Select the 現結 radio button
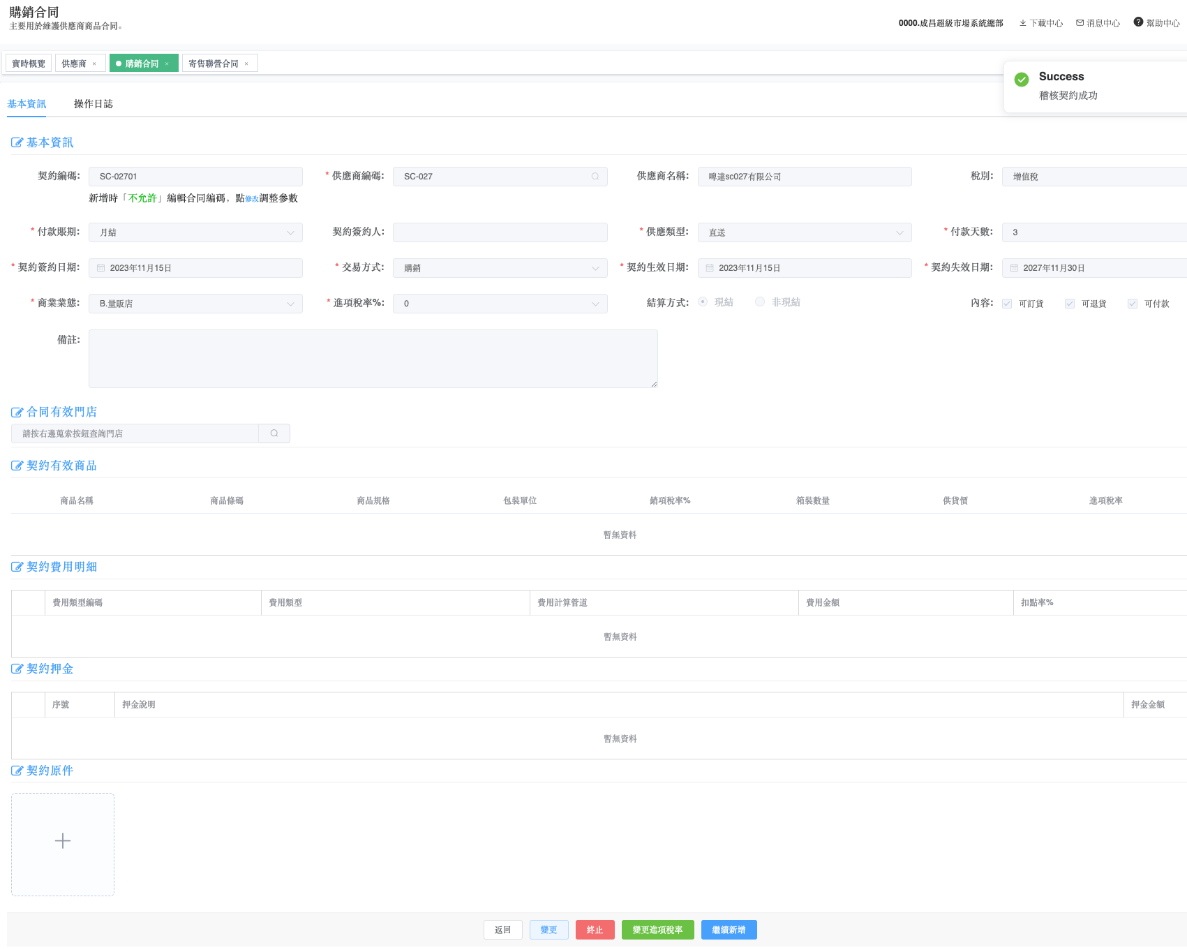 [703, 302]
